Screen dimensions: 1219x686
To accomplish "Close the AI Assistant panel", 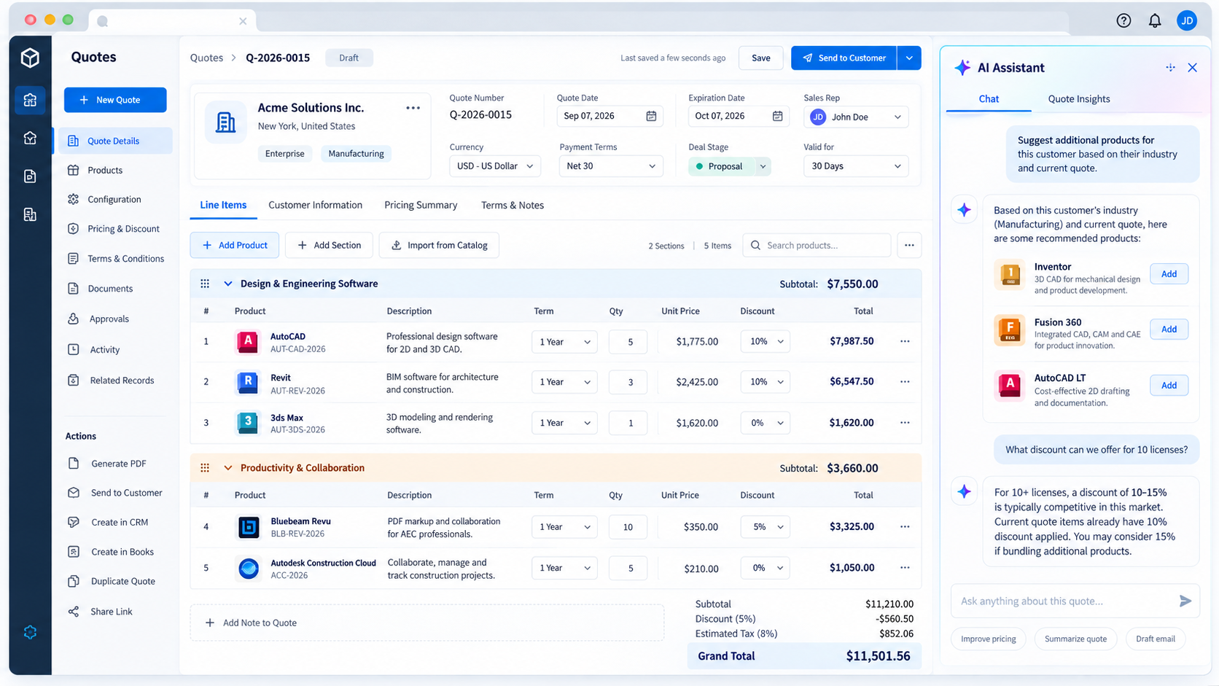I will coord(1192,68).
